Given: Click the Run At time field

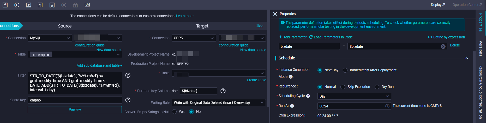Looking at the screenshot, I should (x=351, y=106).
